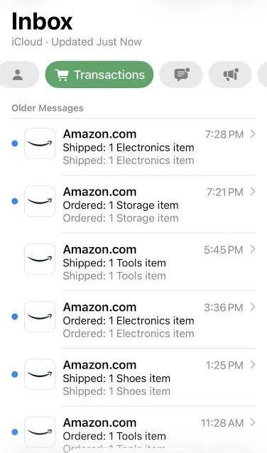This screenshot has height=453, width=267.
Task: Open chevron on the 5:45 PM Tools email
Action: pyautogui.click(x=253, y=249)
